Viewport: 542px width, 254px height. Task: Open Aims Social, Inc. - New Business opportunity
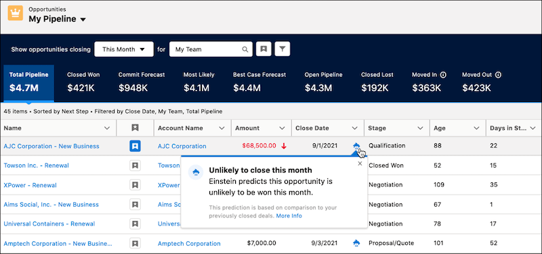(x=51, y=205)
